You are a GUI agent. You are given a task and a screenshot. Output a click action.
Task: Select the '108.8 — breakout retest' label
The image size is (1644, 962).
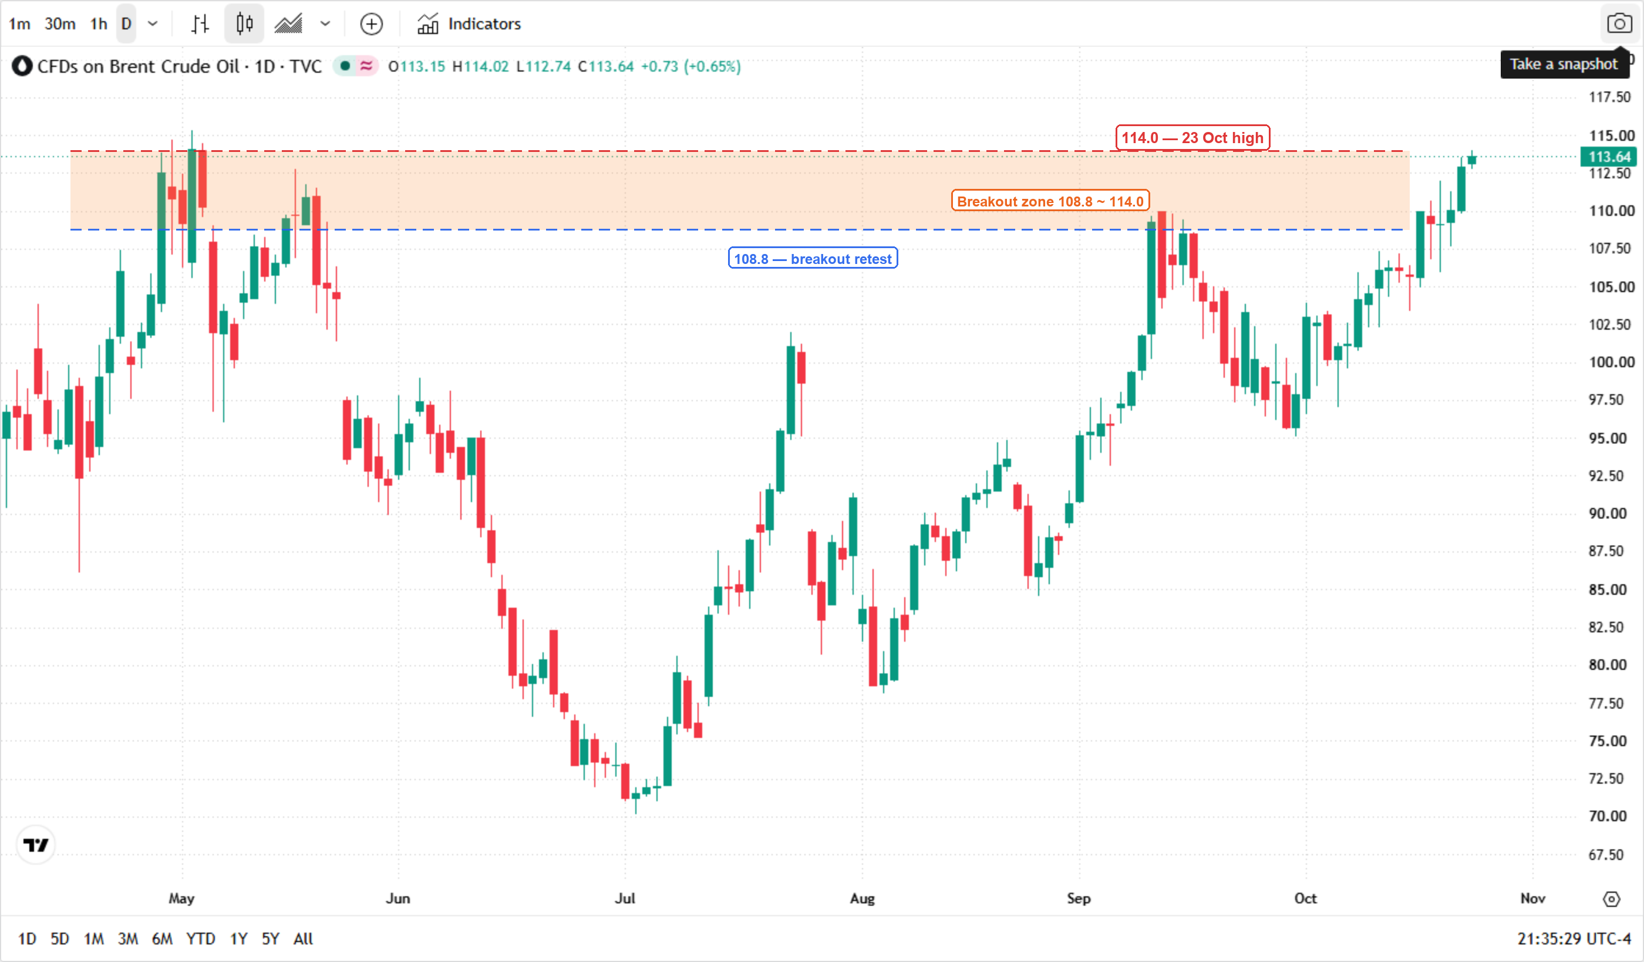pyautogui.click(x=813, y=258)
